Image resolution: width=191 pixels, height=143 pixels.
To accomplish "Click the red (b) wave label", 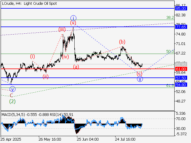I will click(x=122, y=41).
